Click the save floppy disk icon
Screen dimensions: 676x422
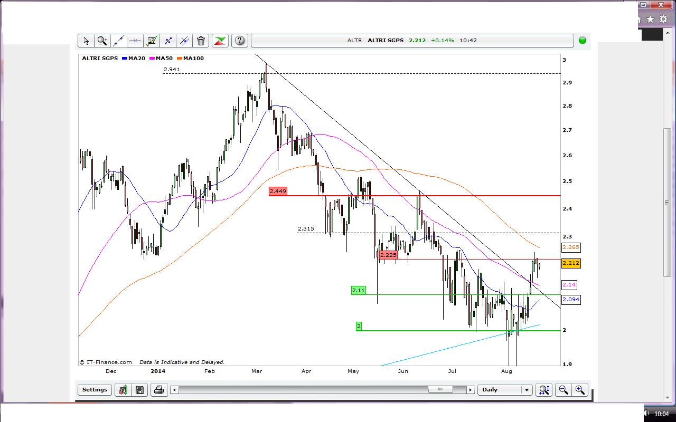pyautogui.click(x=139, y=390)
